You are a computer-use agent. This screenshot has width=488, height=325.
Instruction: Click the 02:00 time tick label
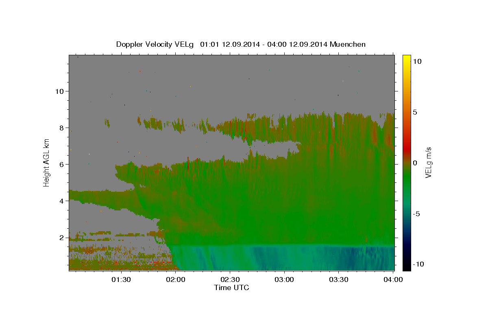tap(176, 279)
